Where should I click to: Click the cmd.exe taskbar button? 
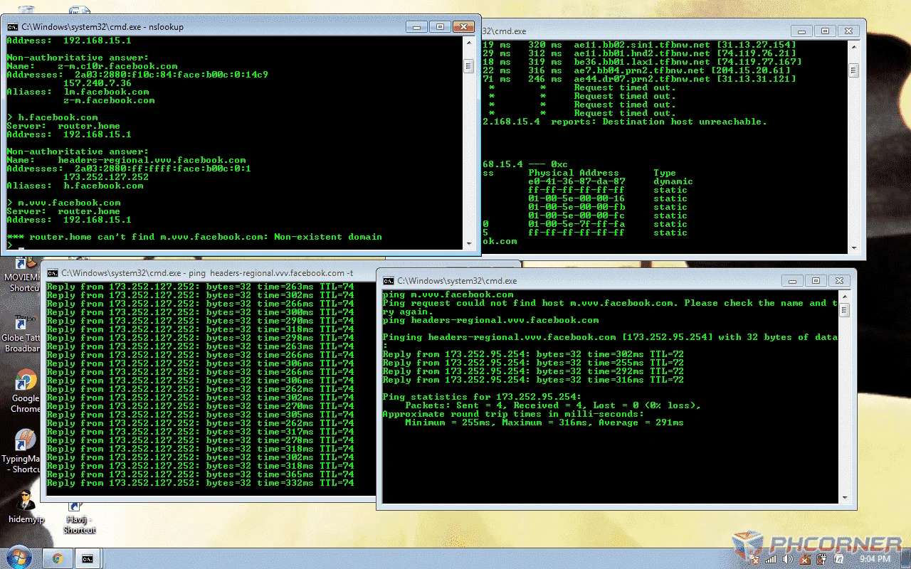88,558
